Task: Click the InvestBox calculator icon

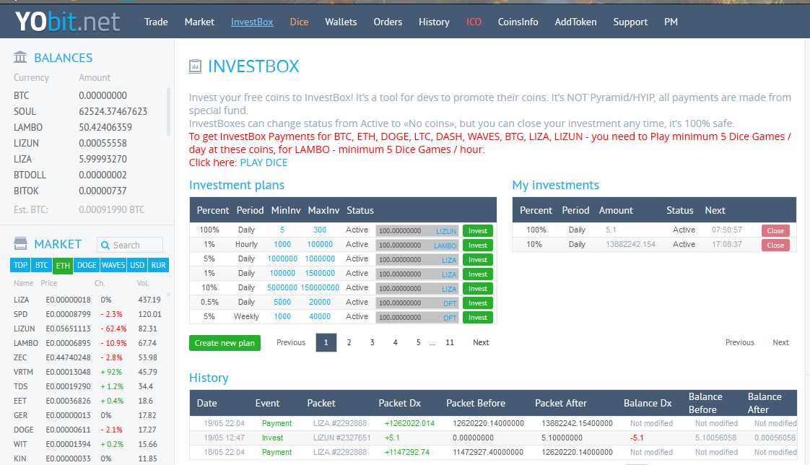Action: coord(195,66)
